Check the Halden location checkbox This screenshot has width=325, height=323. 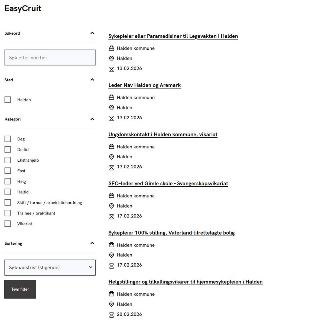(8, 100)
